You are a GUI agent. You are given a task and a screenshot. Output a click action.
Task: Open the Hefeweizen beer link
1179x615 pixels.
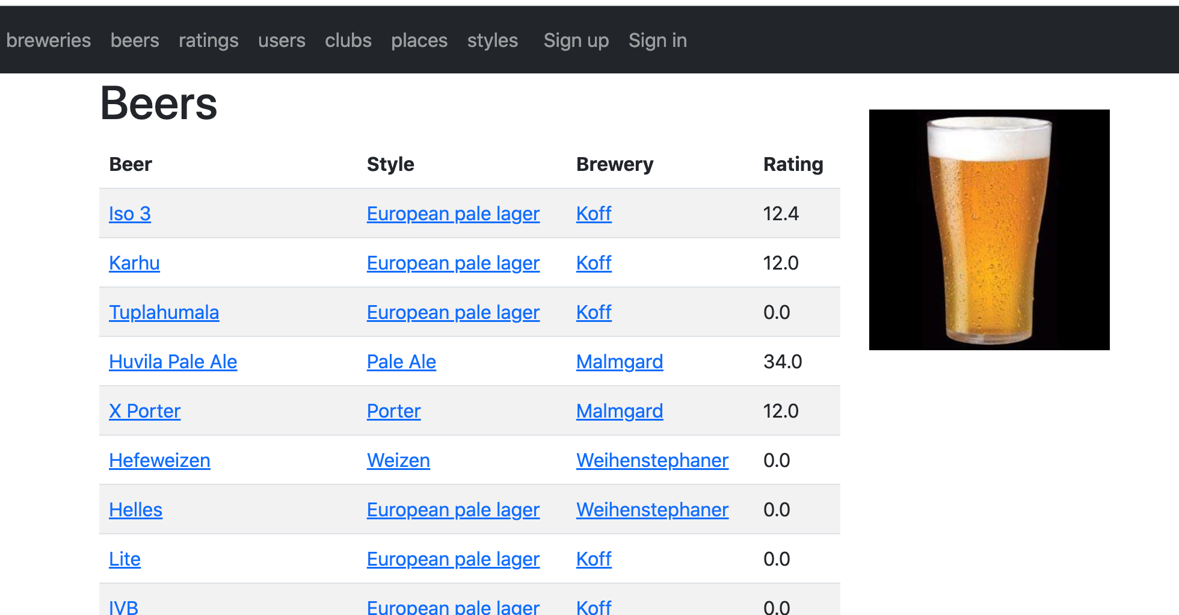159,460
